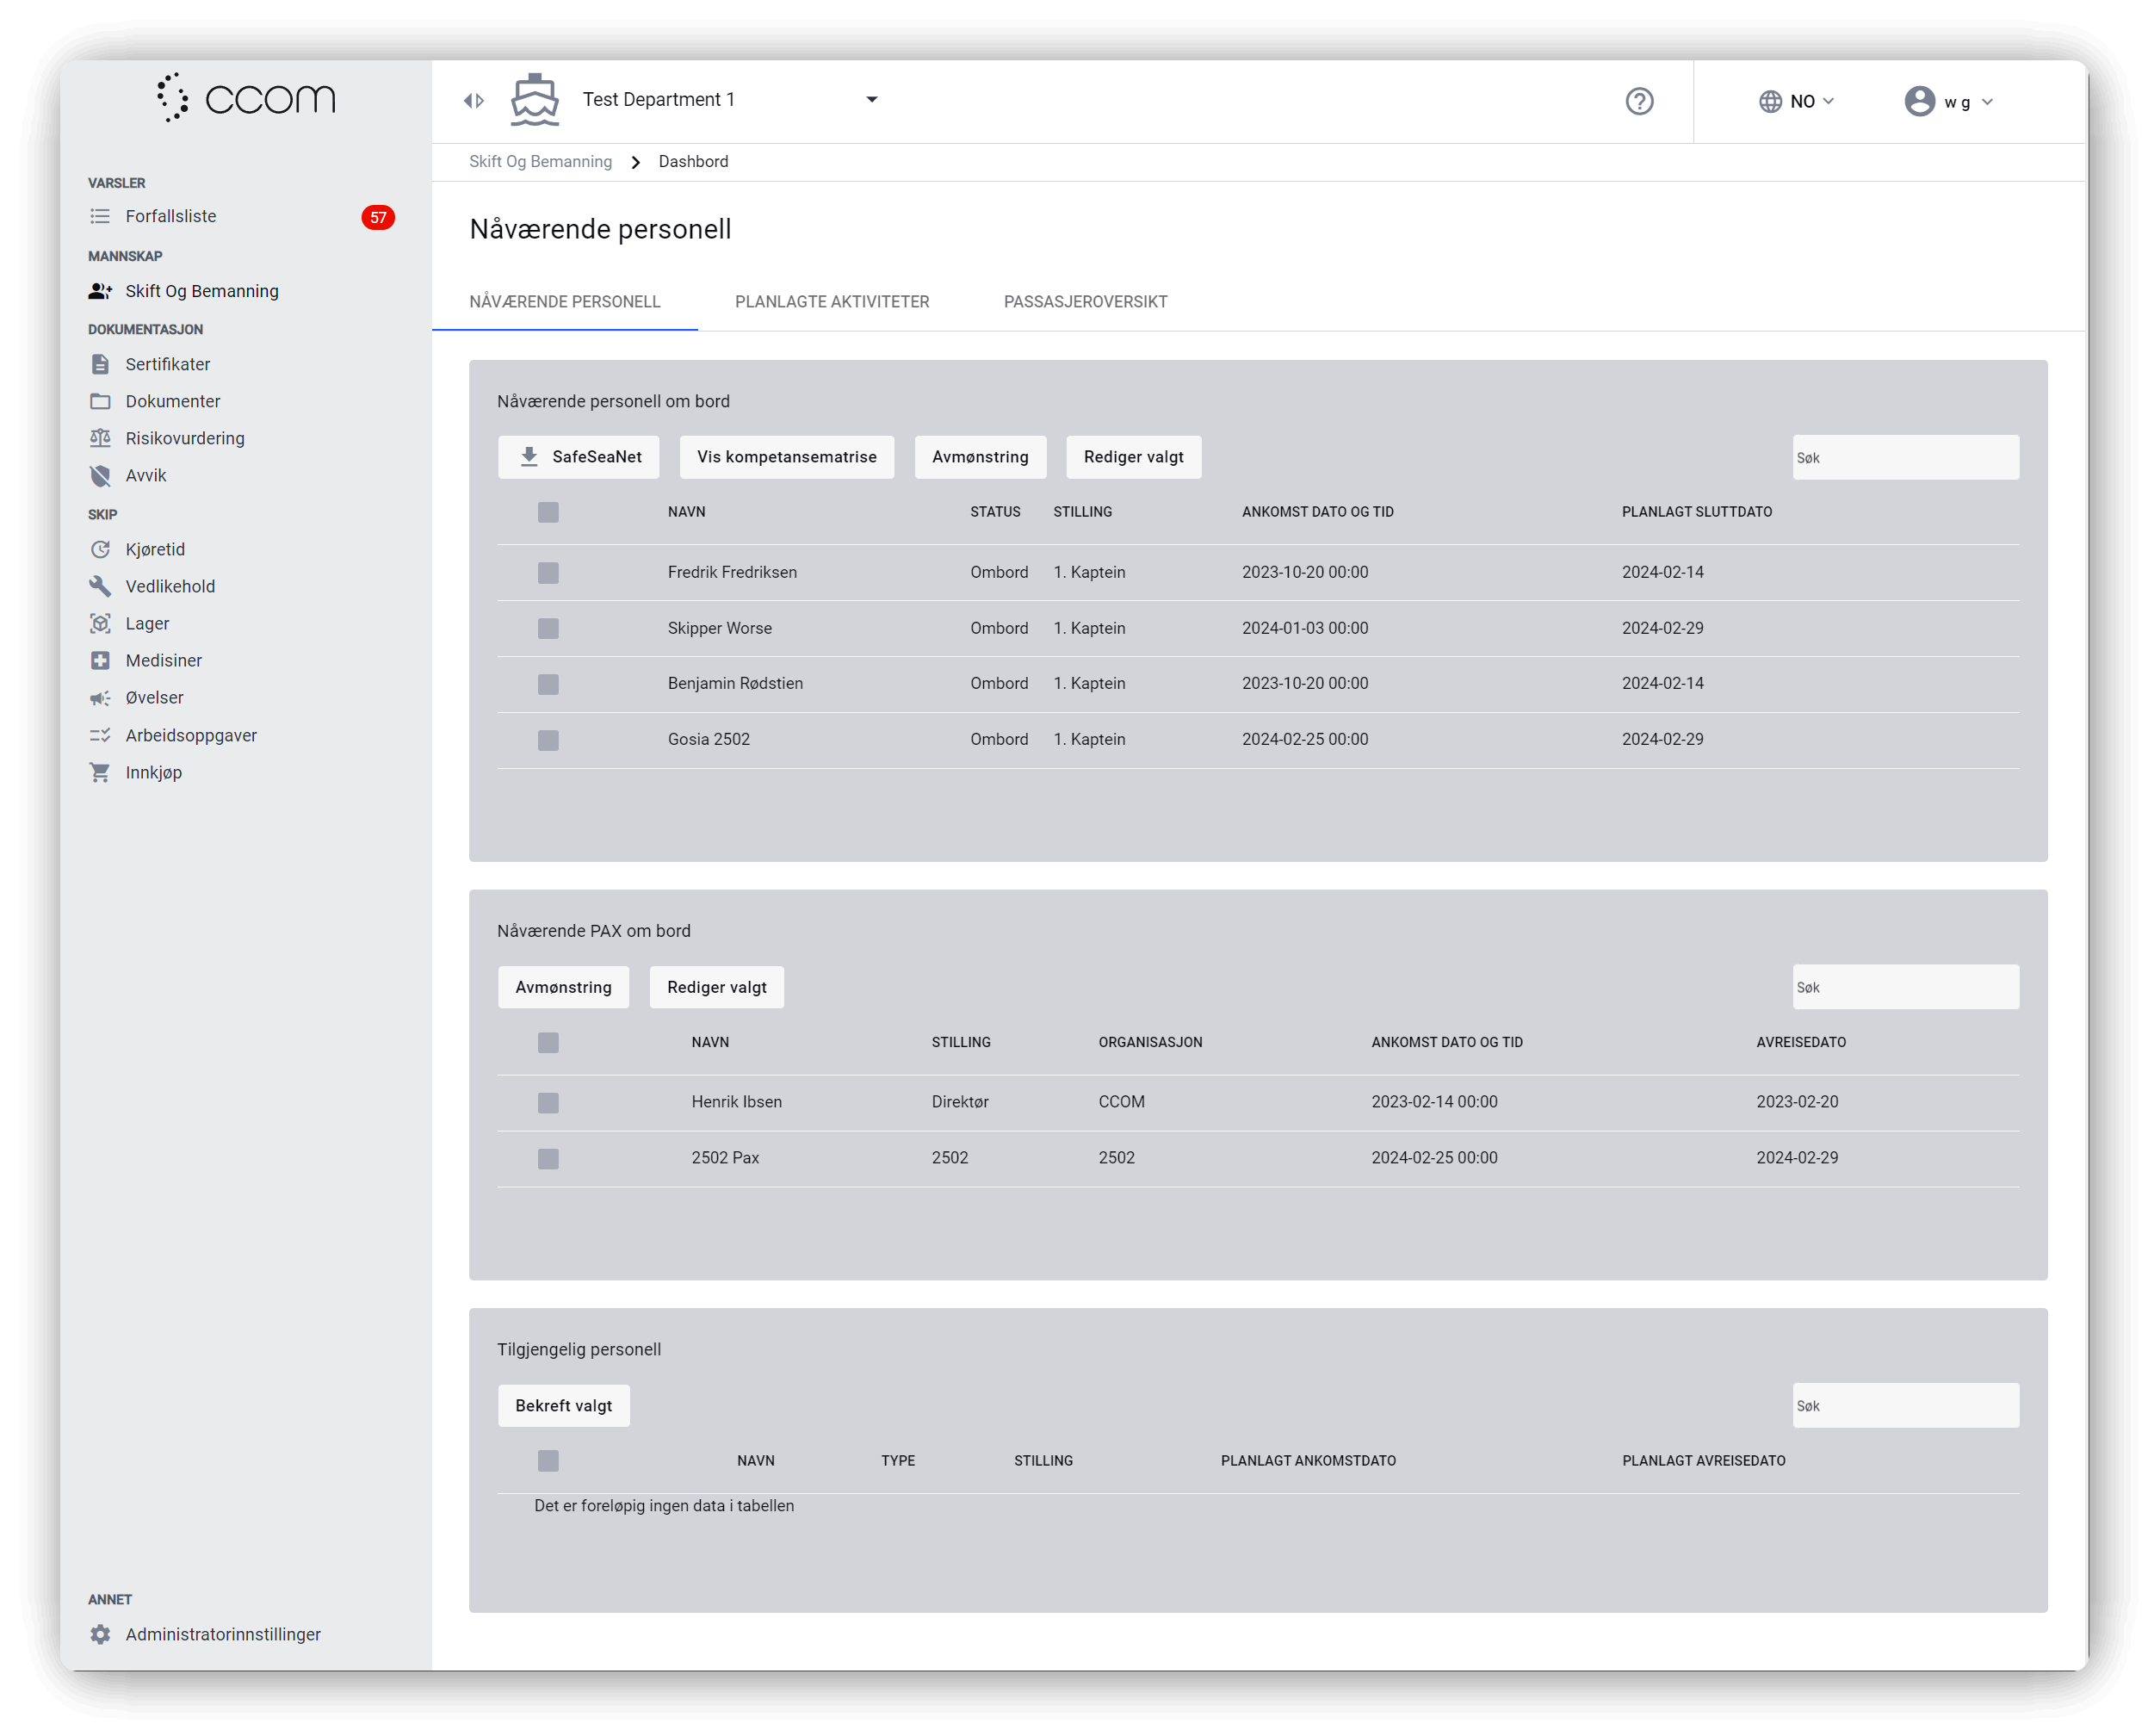This screenshot has height=1736, width=2154.
Task: Focus the PAX om bord Søk field
Action: click(x=1905, y=987)
